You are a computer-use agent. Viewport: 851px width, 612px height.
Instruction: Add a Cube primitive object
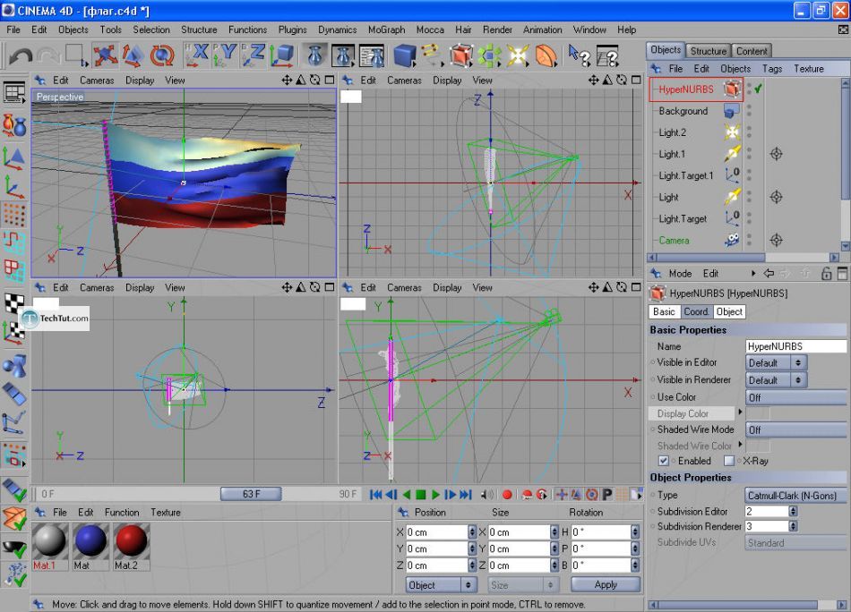(x=404, y=55)
